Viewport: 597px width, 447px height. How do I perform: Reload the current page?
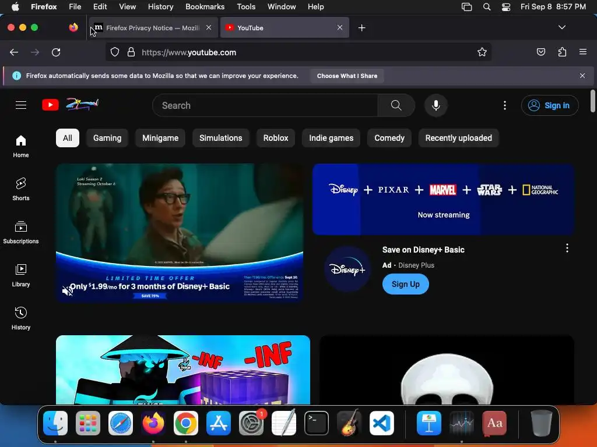tap(56, 52)
